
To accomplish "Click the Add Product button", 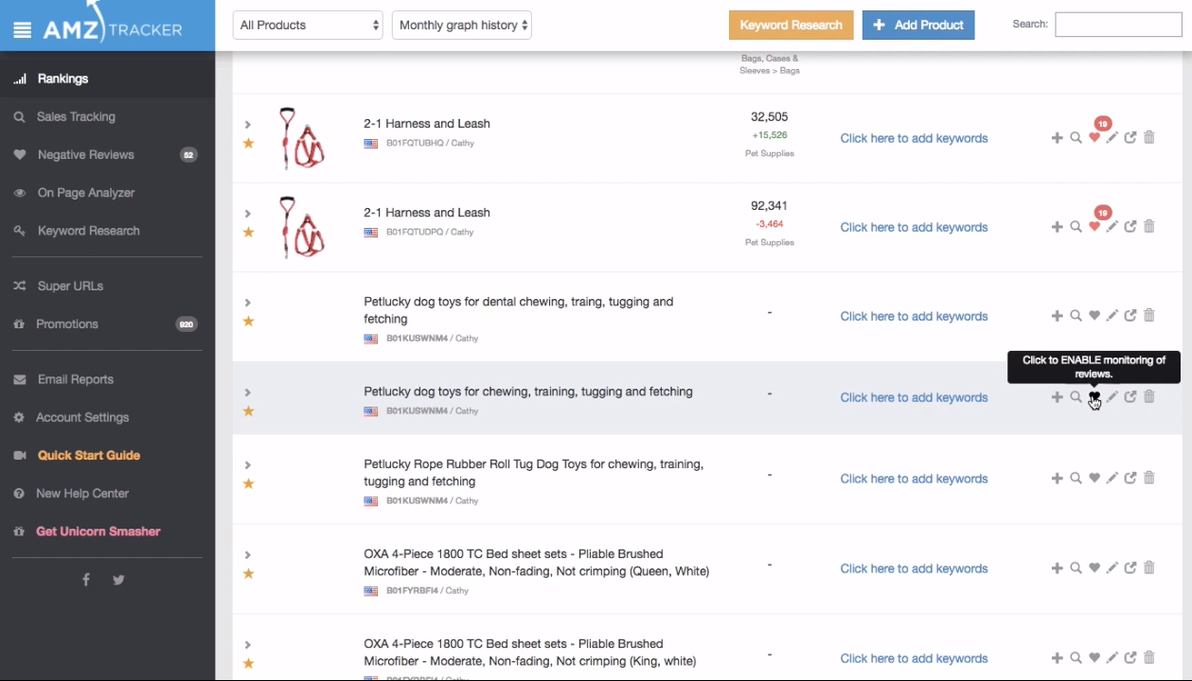I will pos(918,26).
